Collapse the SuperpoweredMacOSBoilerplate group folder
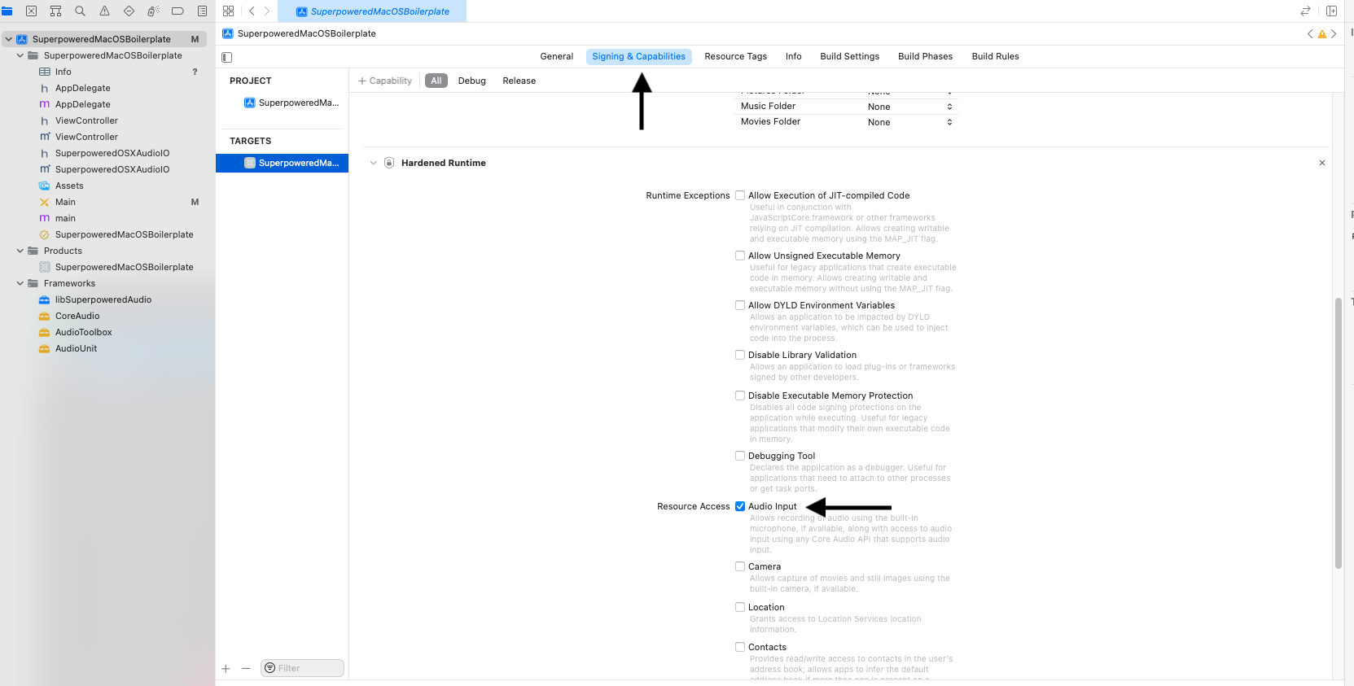Viewport: 1354px width, 686px height. [20, 55]
